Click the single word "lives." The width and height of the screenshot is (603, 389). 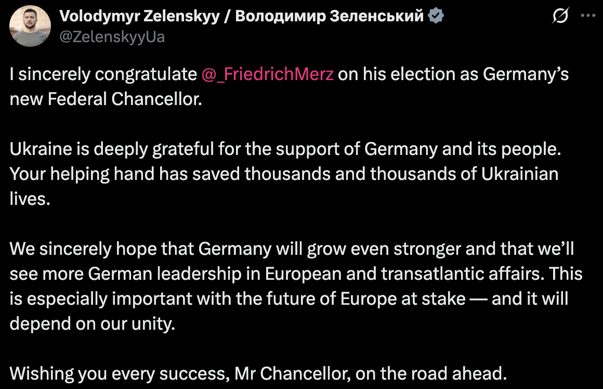(30, 199)
